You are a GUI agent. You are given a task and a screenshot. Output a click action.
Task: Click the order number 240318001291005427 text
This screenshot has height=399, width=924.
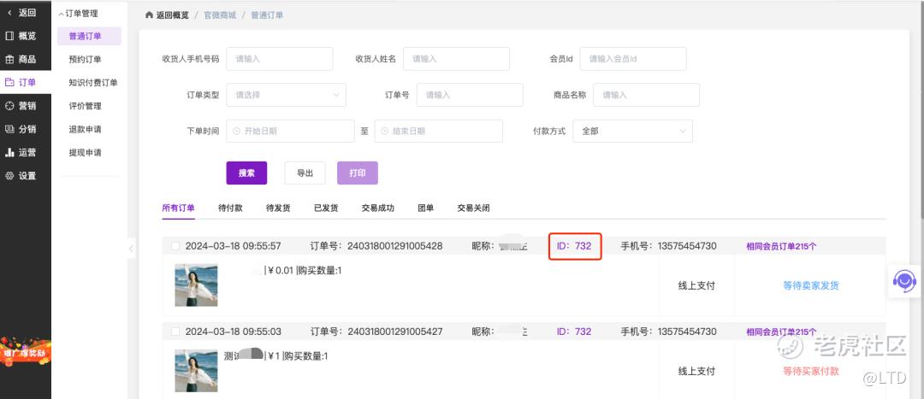[394, 332]
